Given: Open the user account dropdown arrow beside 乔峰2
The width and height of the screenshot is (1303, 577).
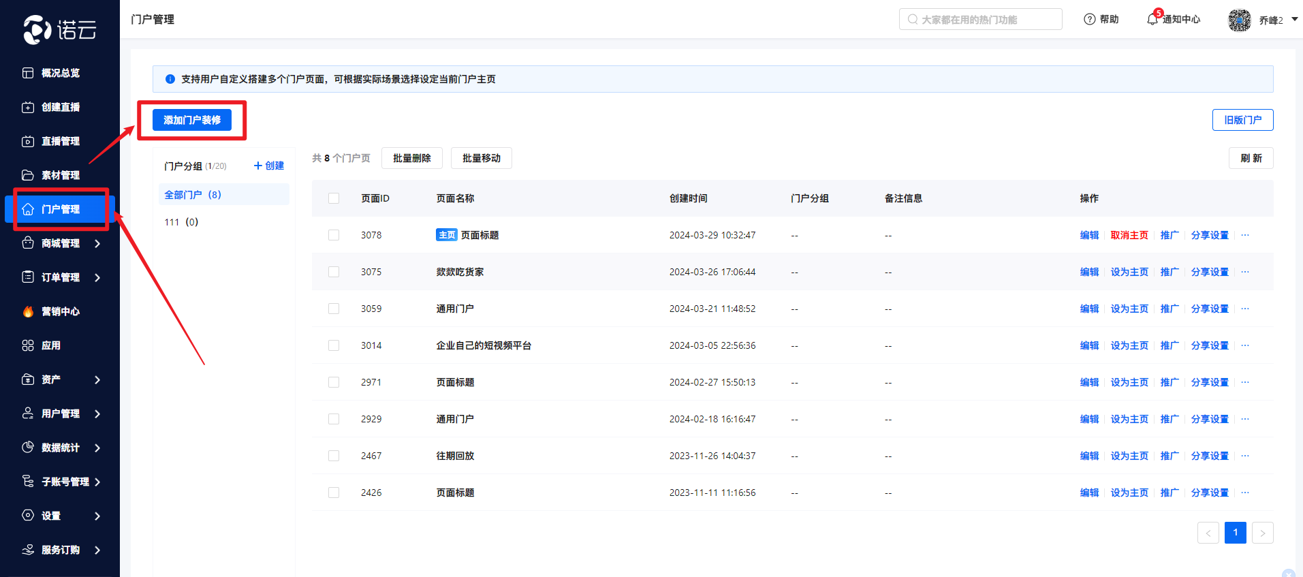Looking at the screenshot, I should click(x=1294, y=20).
